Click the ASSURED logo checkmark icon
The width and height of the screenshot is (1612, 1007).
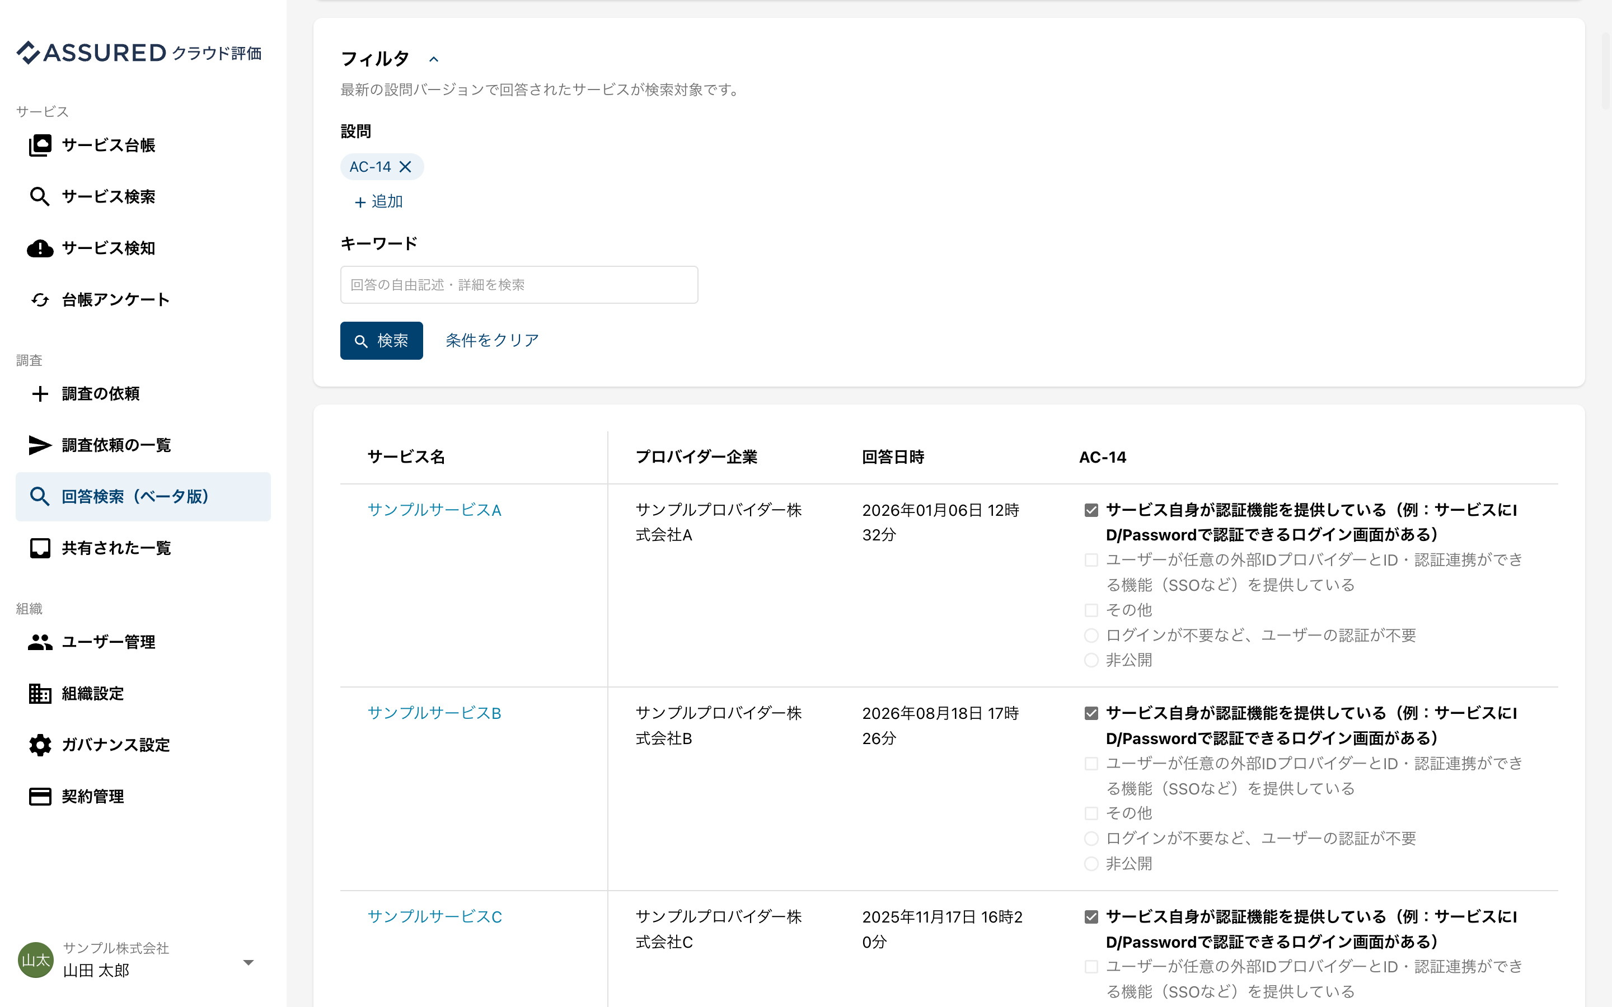[29, 52]
